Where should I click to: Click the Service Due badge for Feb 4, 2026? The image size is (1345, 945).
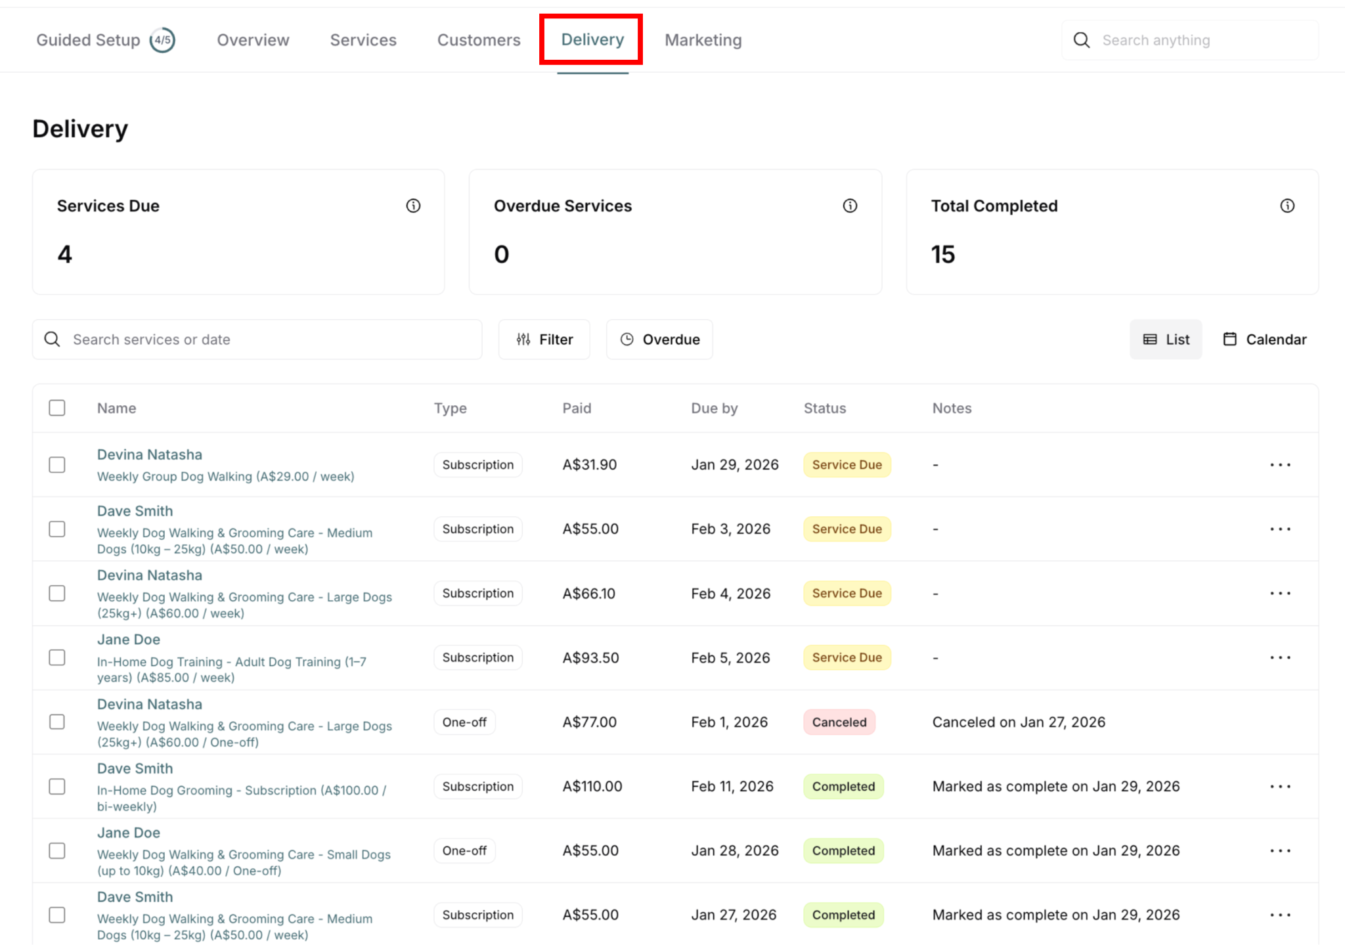[847, 593]
